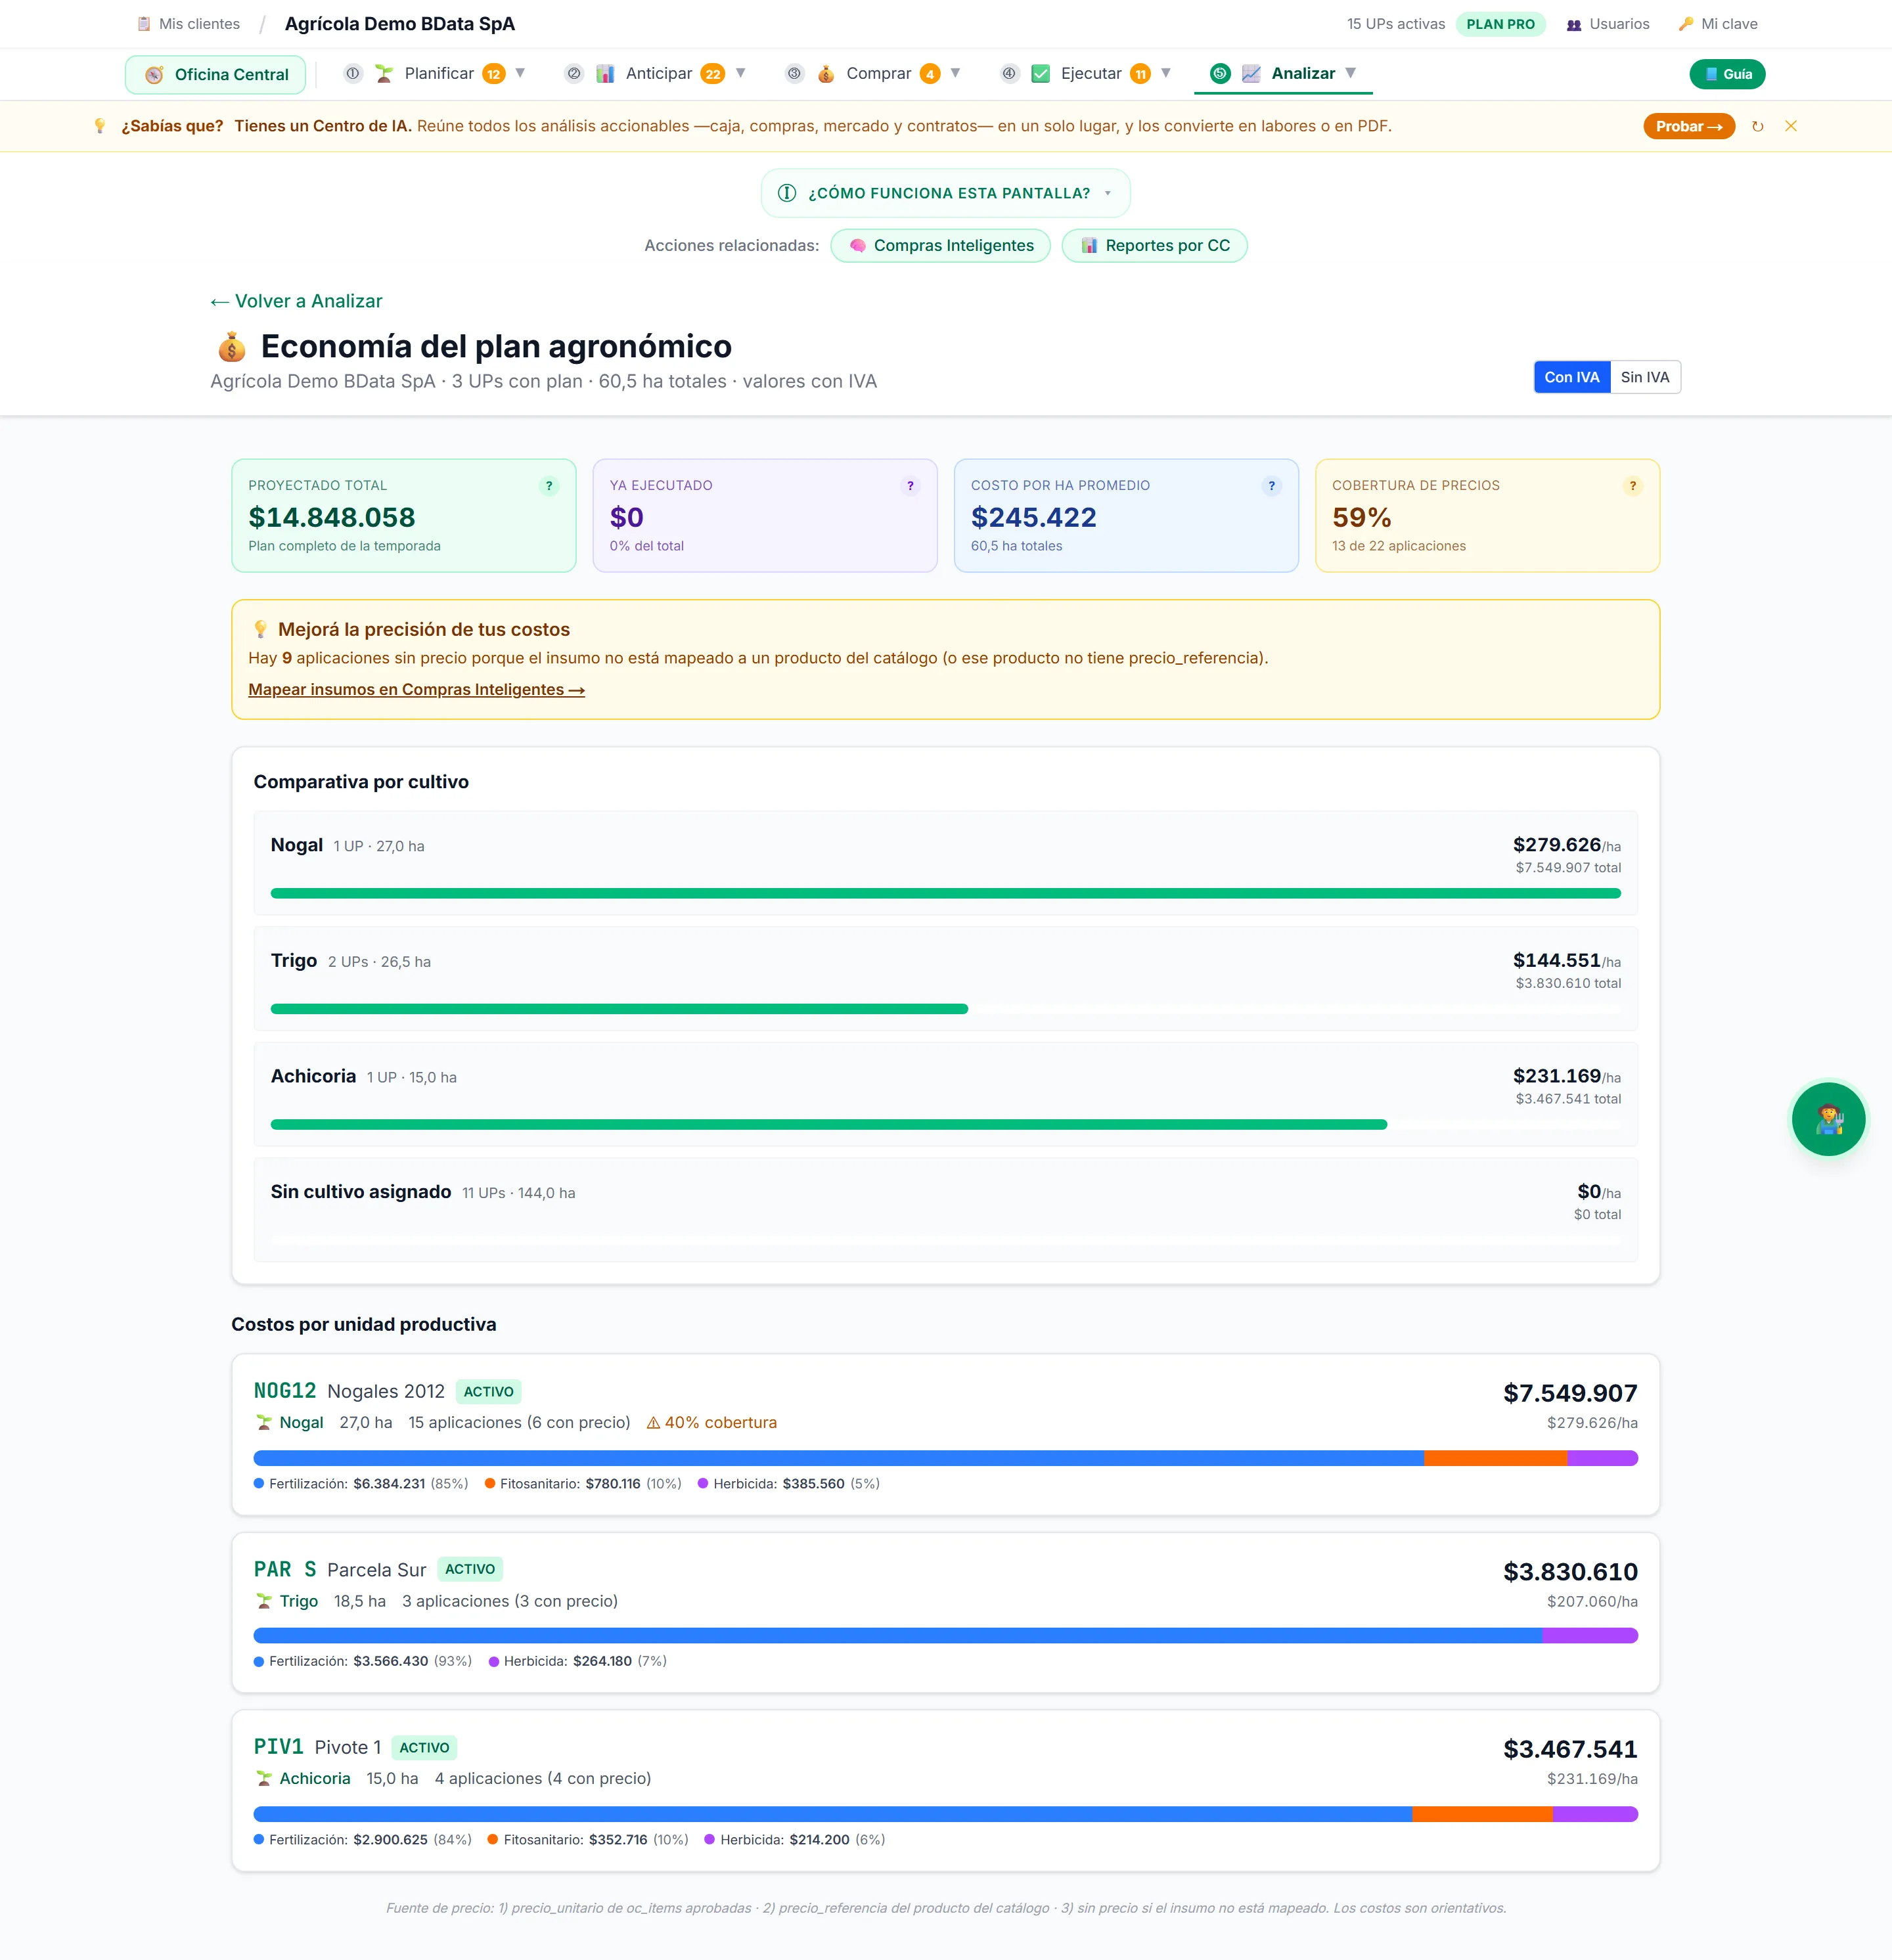The width and height of the screenshot is (1892, 1960).
Task: Click the Comprar money bag icon
Action: click(826, 74)
